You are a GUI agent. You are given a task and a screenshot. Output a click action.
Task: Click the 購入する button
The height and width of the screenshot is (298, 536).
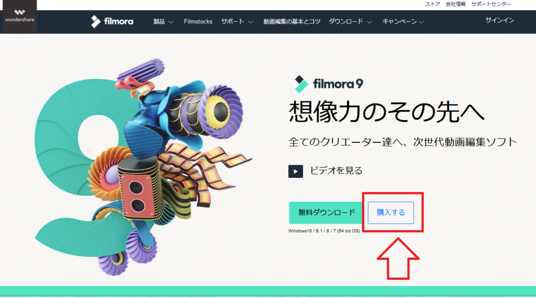coord(390,213)
